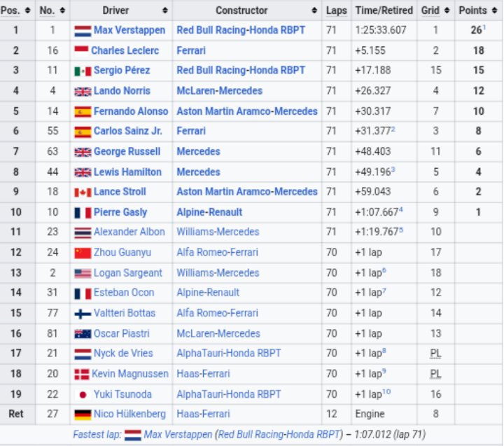Click Thai flag next to Alexander Albon
504x446 pixels.
[x=83, y=233]
